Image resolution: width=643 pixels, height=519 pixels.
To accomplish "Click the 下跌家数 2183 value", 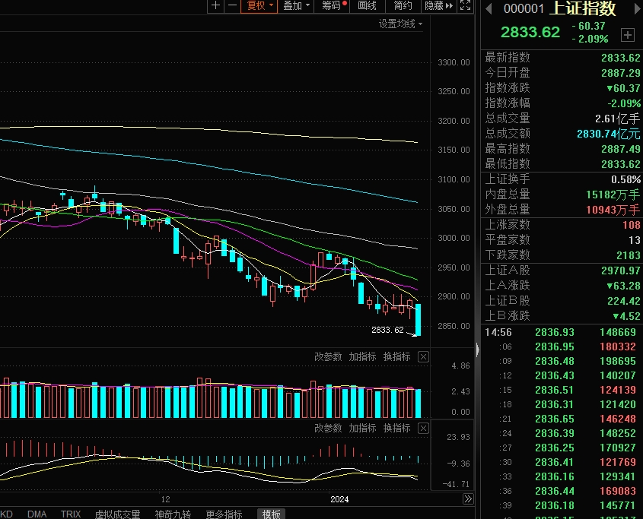I will [x=629, y=255].
